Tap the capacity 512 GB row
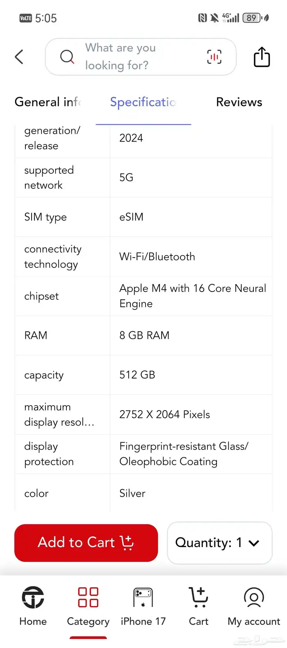287x648 pixels. click(143, 375)
